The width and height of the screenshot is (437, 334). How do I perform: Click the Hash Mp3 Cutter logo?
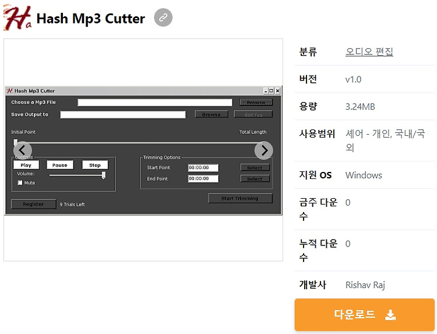pos(17,17)
